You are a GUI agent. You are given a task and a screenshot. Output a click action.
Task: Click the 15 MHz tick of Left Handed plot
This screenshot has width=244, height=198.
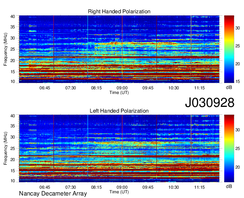tap(13, 171)
